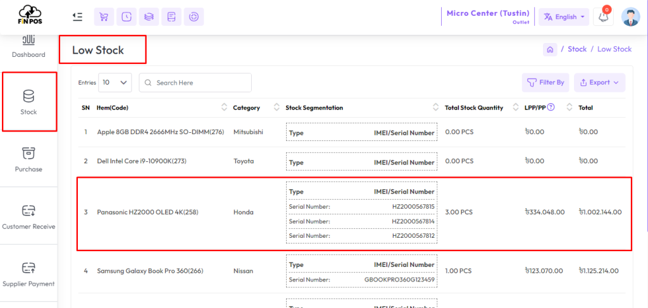Sort by the Item(Code) column arrows
648x308 pixels.
tap(225, 108)
